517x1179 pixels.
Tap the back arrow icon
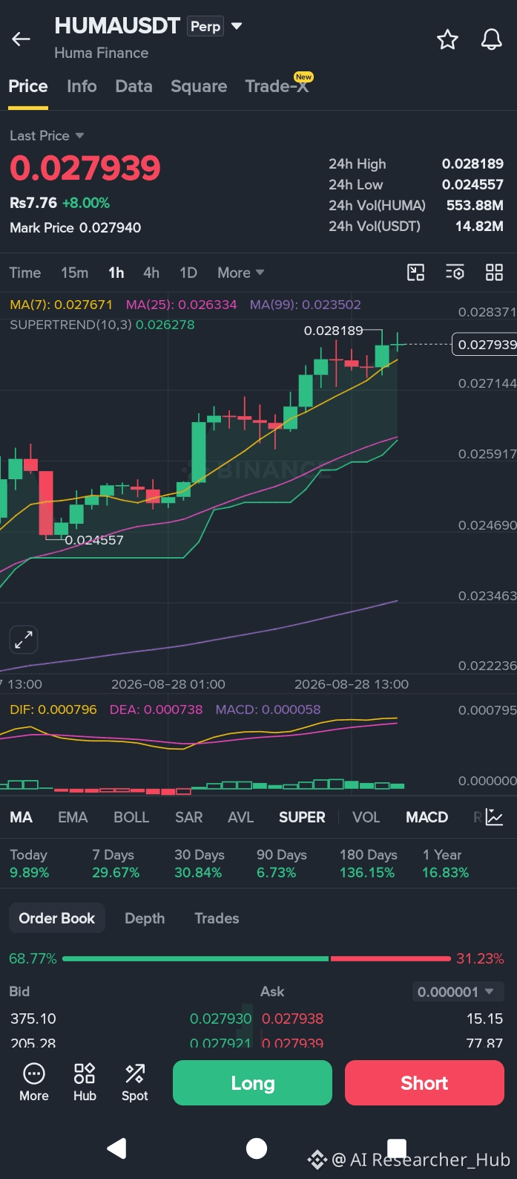pyautogui.click(x=22, y=39)
